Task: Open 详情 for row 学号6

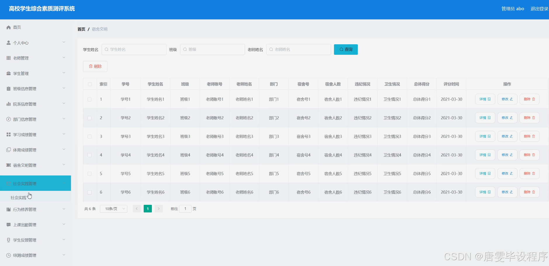Action: coord(485,192)
